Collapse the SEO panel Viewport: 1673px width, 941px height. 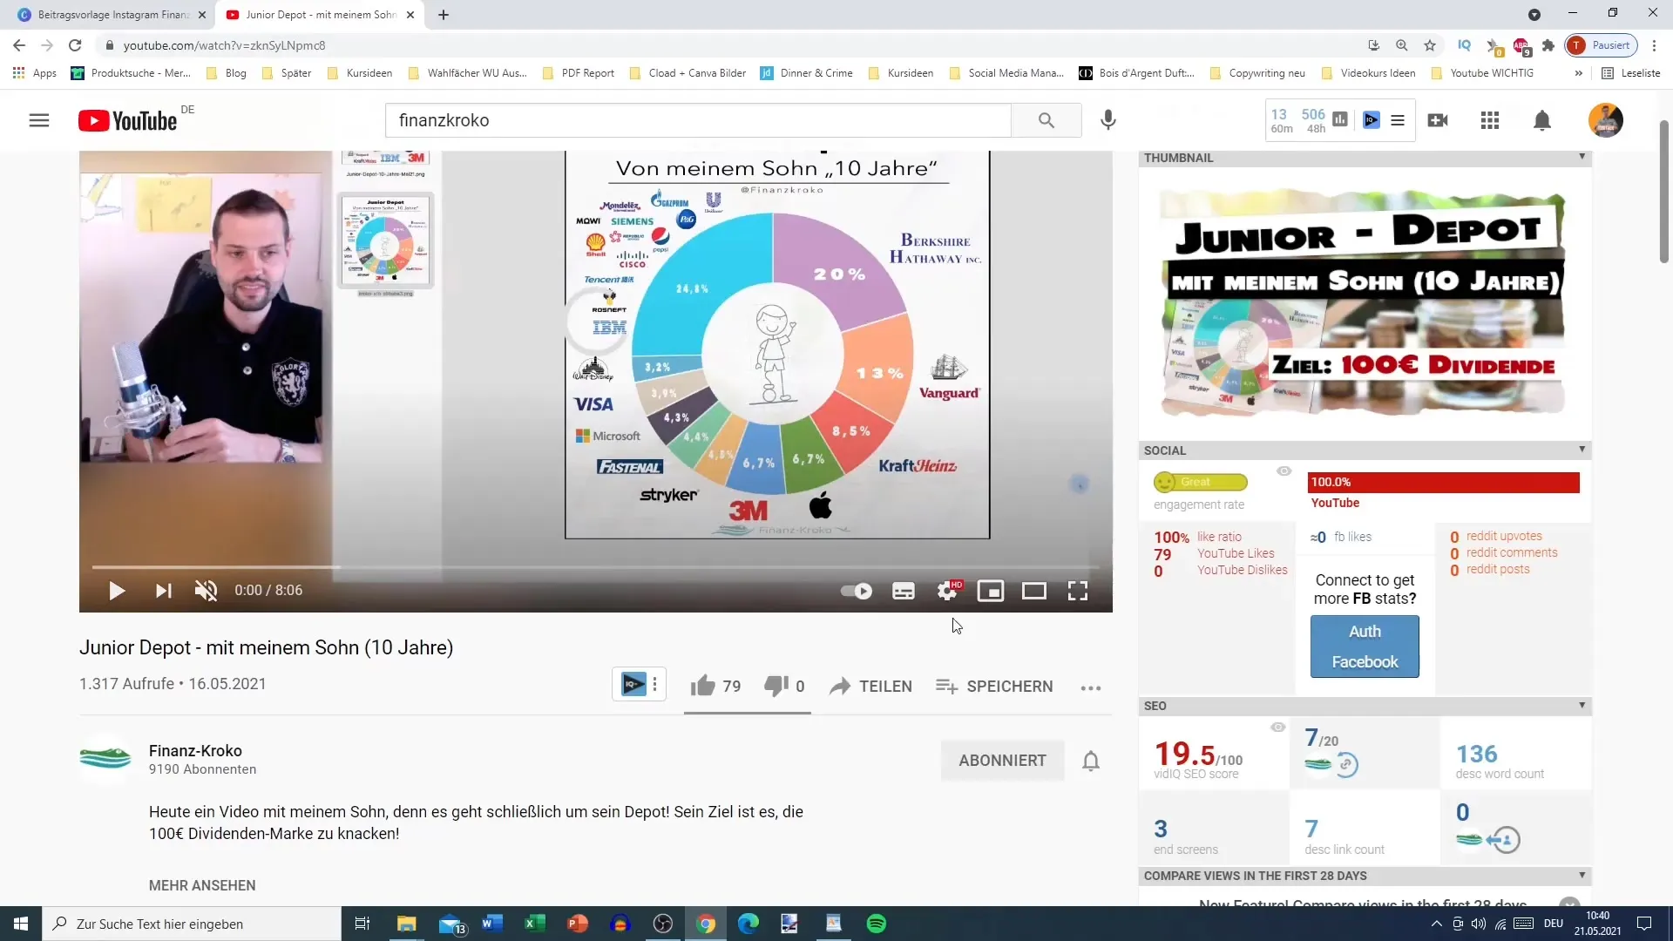click(x=1582, y=705)
